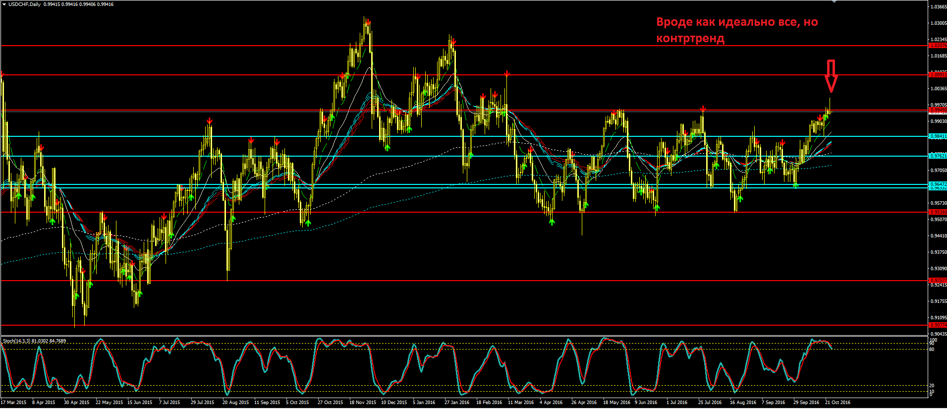Image resolution: width=947 pixels, height=409 pixels.
Task: Click the 7 Sep 2016 date on the time axis
Action: tap(773, 403)
